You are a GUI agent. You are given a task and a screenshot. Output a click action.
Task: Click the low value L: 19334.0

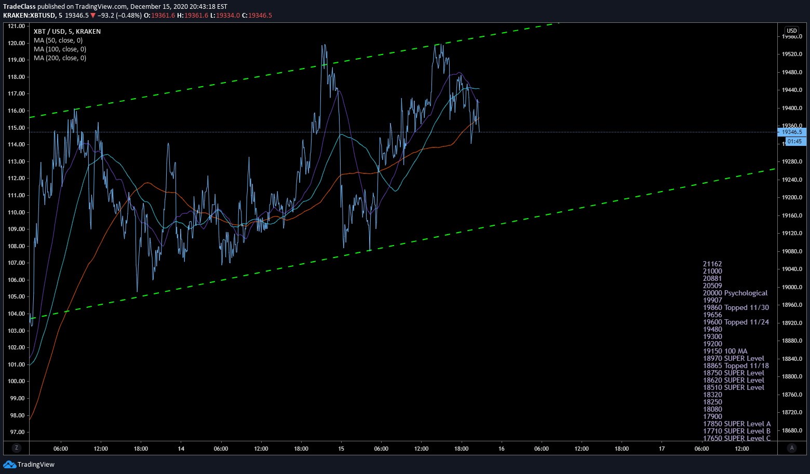[225, 16]
